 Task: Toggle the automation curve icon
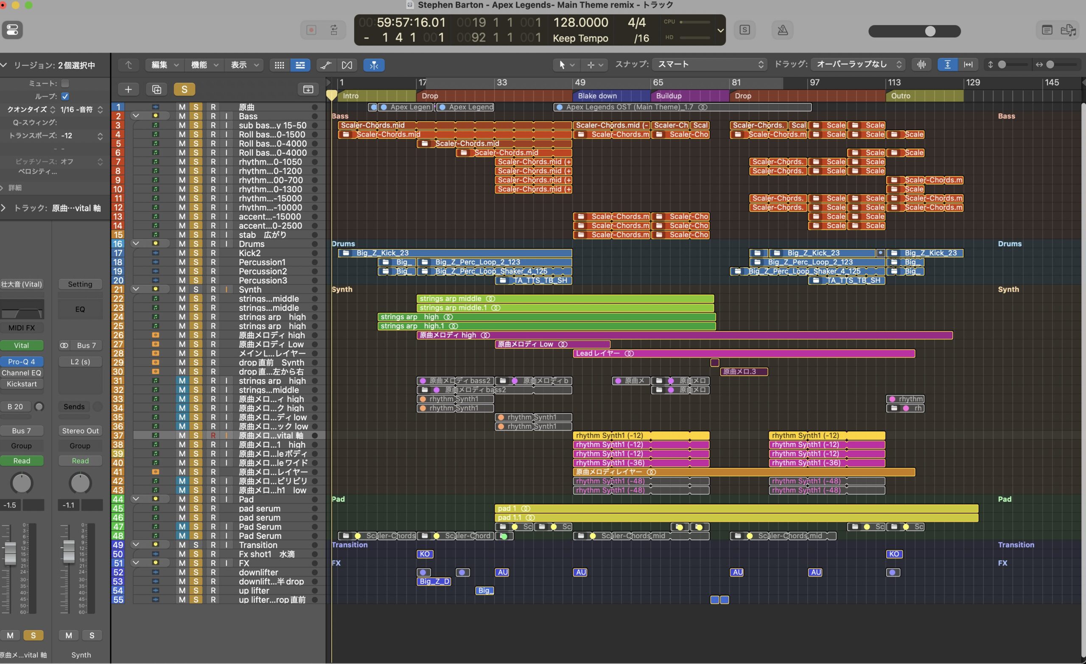(x=326, y=65)
